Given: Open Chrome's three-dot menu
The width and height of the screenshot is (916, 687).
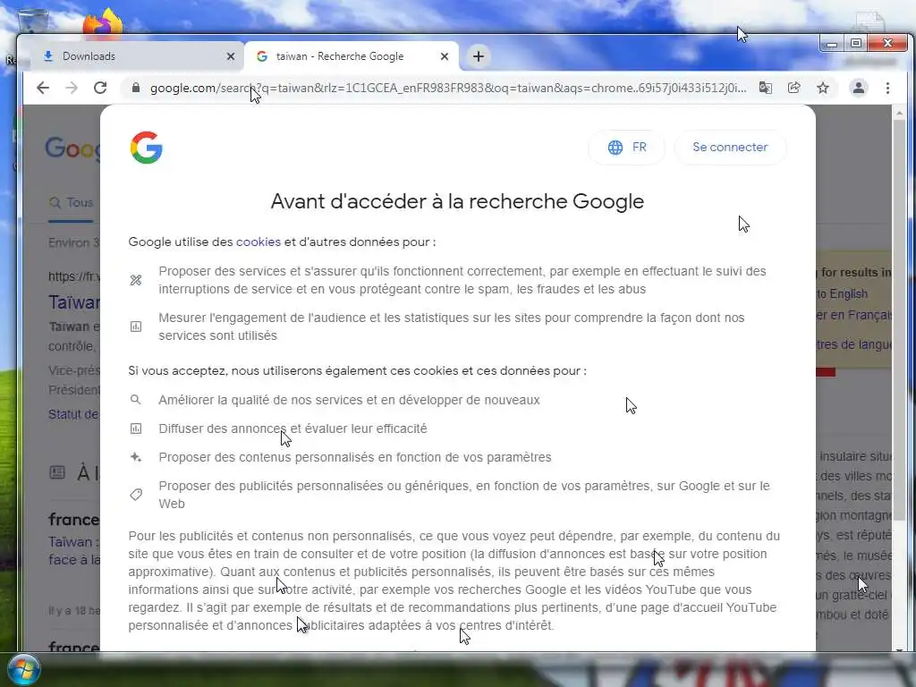Looking at the screenshot, I should 887,89.
